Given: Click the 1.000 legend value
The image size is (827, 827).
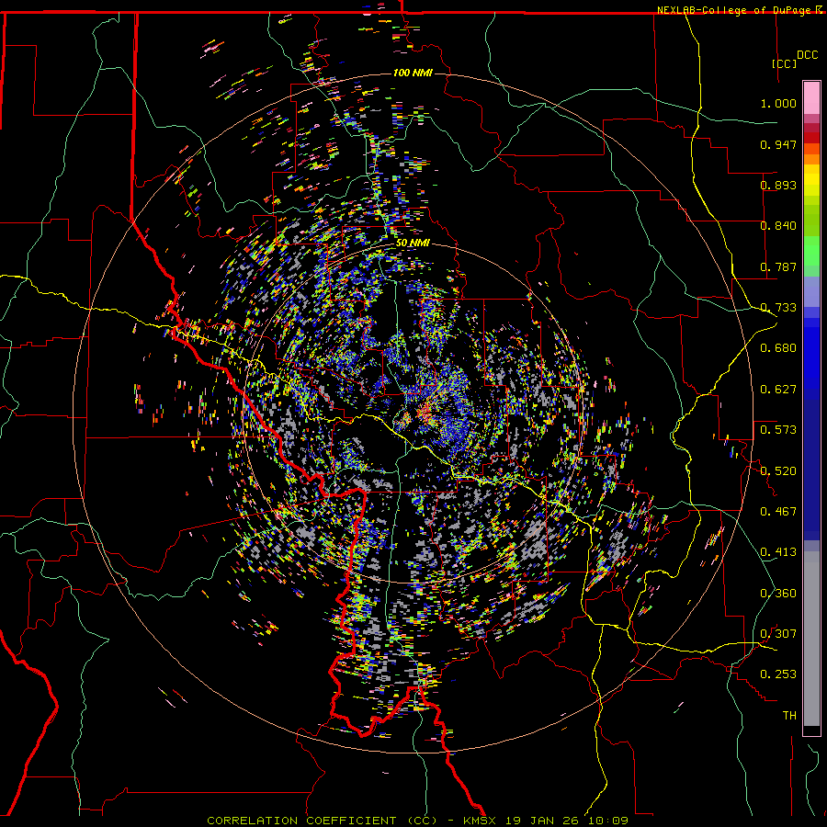Looking at the screenshot, I should (778, 103).
